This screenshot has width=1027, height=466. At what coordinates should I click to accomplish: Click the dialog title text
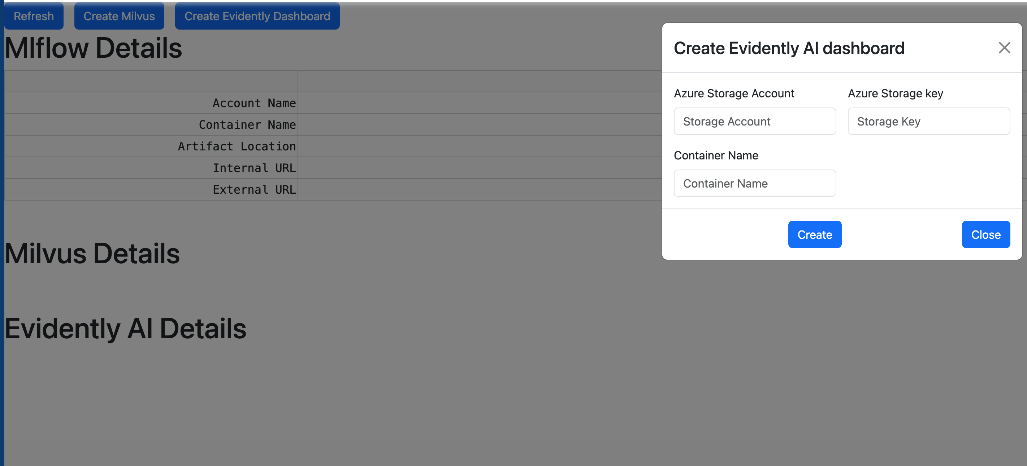pyautogui.click(x=789, y=48)
